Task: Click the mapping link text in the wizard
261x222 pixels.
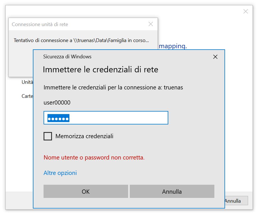Action: 173,46
